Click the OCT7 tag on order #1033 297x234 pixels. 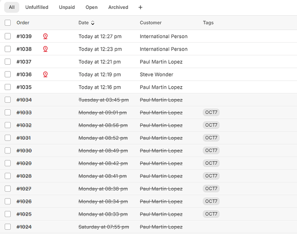pyautogui.click(x=211, y=113)
